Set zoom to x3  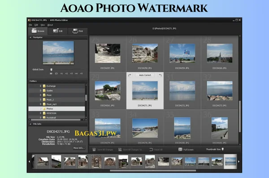coord(71,74)
